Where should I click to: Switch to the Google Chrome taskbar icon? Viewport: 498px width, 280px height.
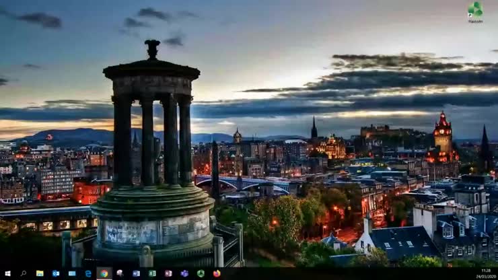[104, 273]
